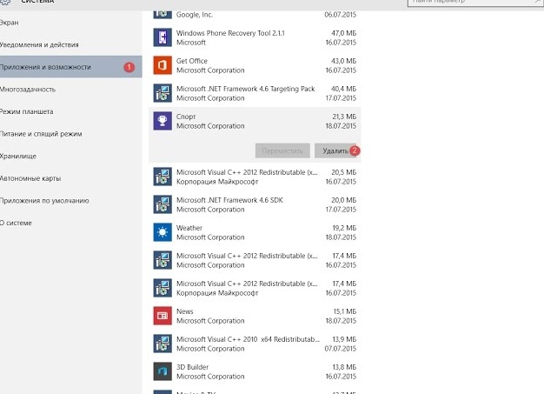Select Приложения и возможности in sidebar
Screen dimensions: 544x394
coord(70,67)
